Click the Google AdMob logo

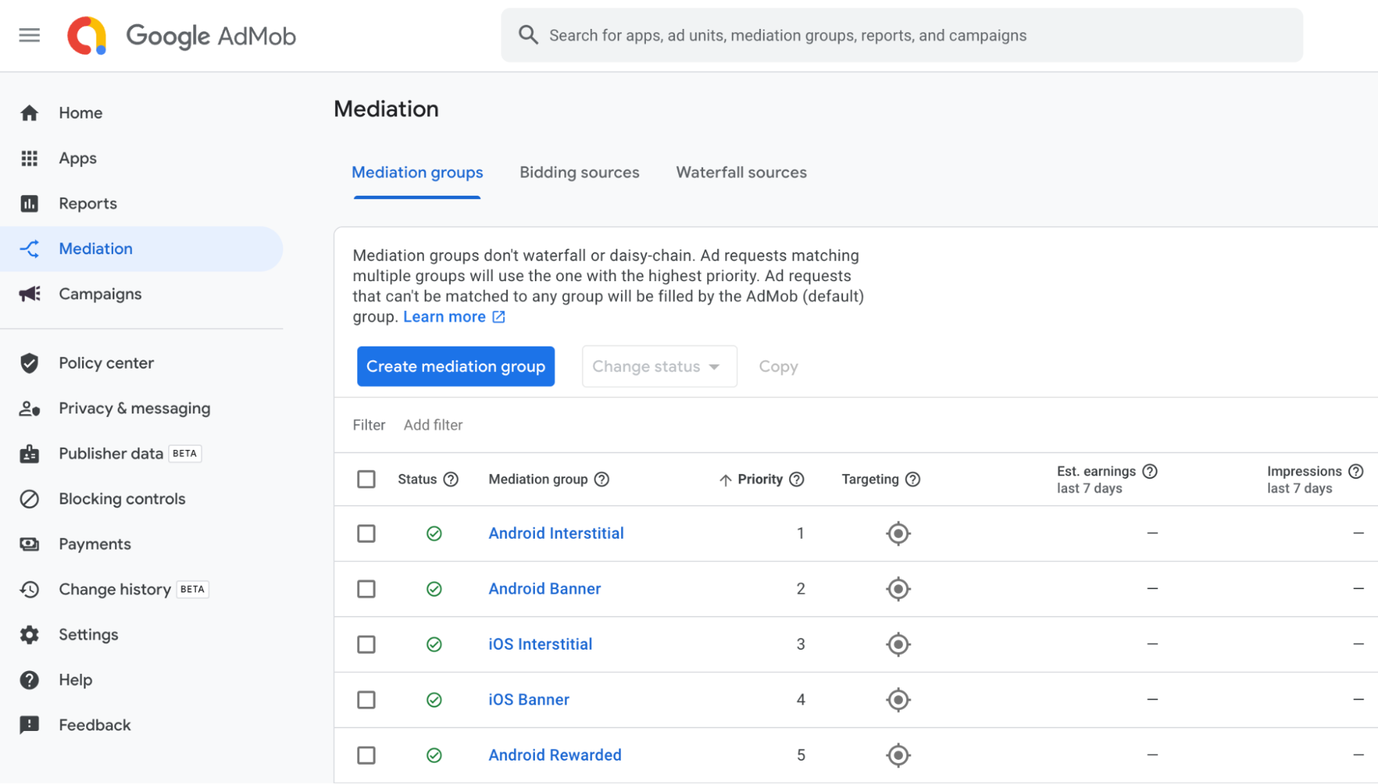point(181,35)
